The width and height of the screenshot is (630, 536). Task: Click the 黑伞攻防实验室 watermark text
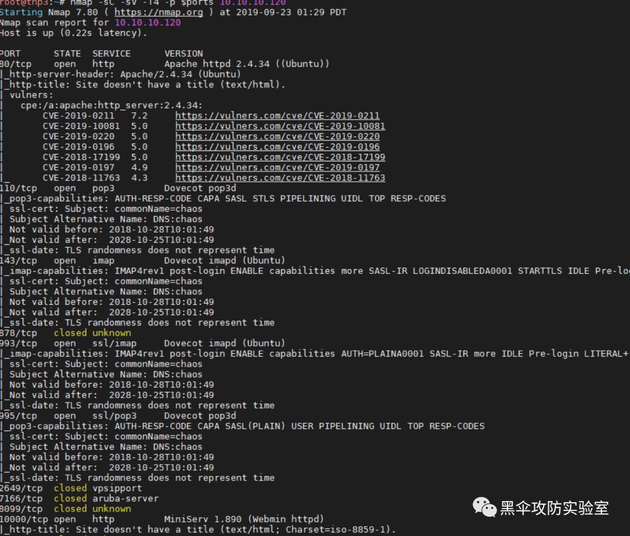pos(555,508)
